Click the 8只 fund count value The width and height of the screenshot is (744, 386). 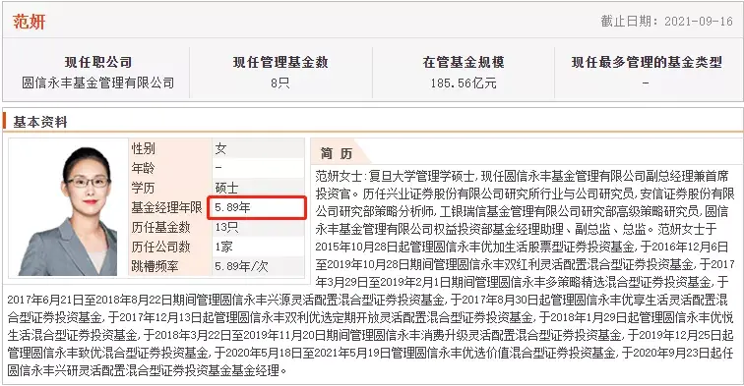[279, 83]
